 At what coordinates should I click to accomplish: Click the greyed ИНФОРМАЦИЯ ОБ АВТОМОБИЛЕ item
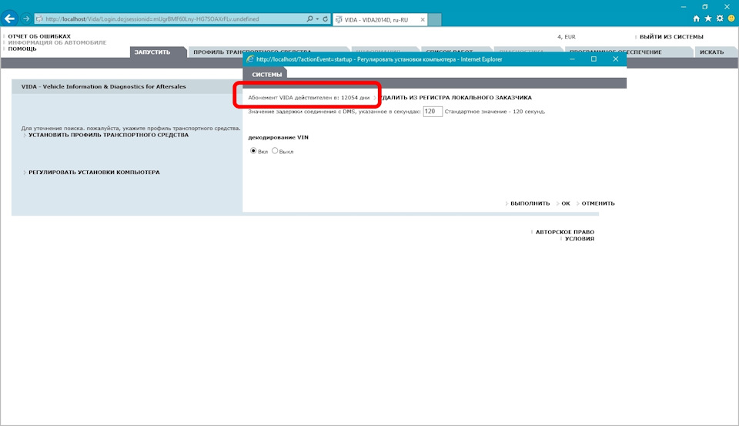click(x=57, y=42)
